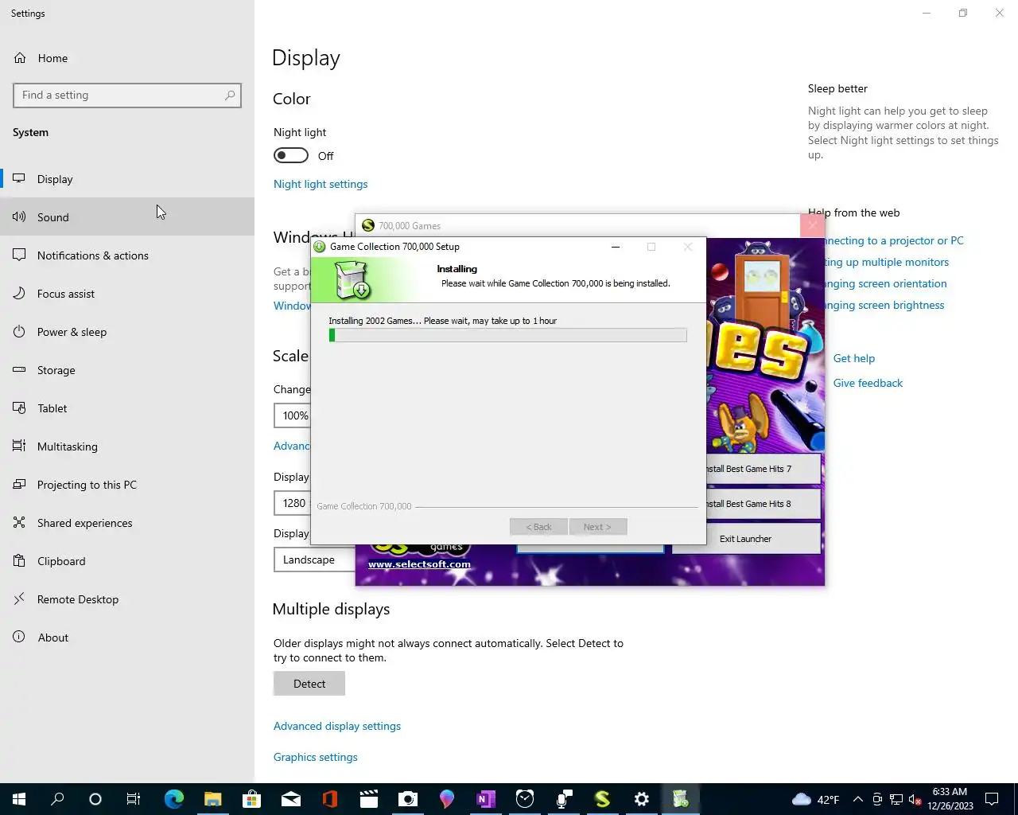The height and width of the screenshot is (815, 1018).
Task: Open the Windows Start menu
Action: tap(19, 799)
